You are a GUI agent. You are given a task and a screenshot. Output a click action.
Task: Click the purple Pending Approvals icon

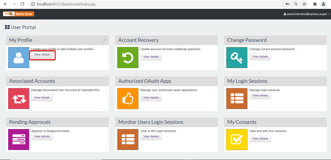pos(19,139)
